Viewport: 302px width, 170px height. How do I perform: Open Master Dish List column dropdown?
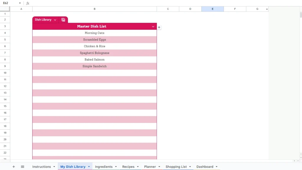[153, 27]
